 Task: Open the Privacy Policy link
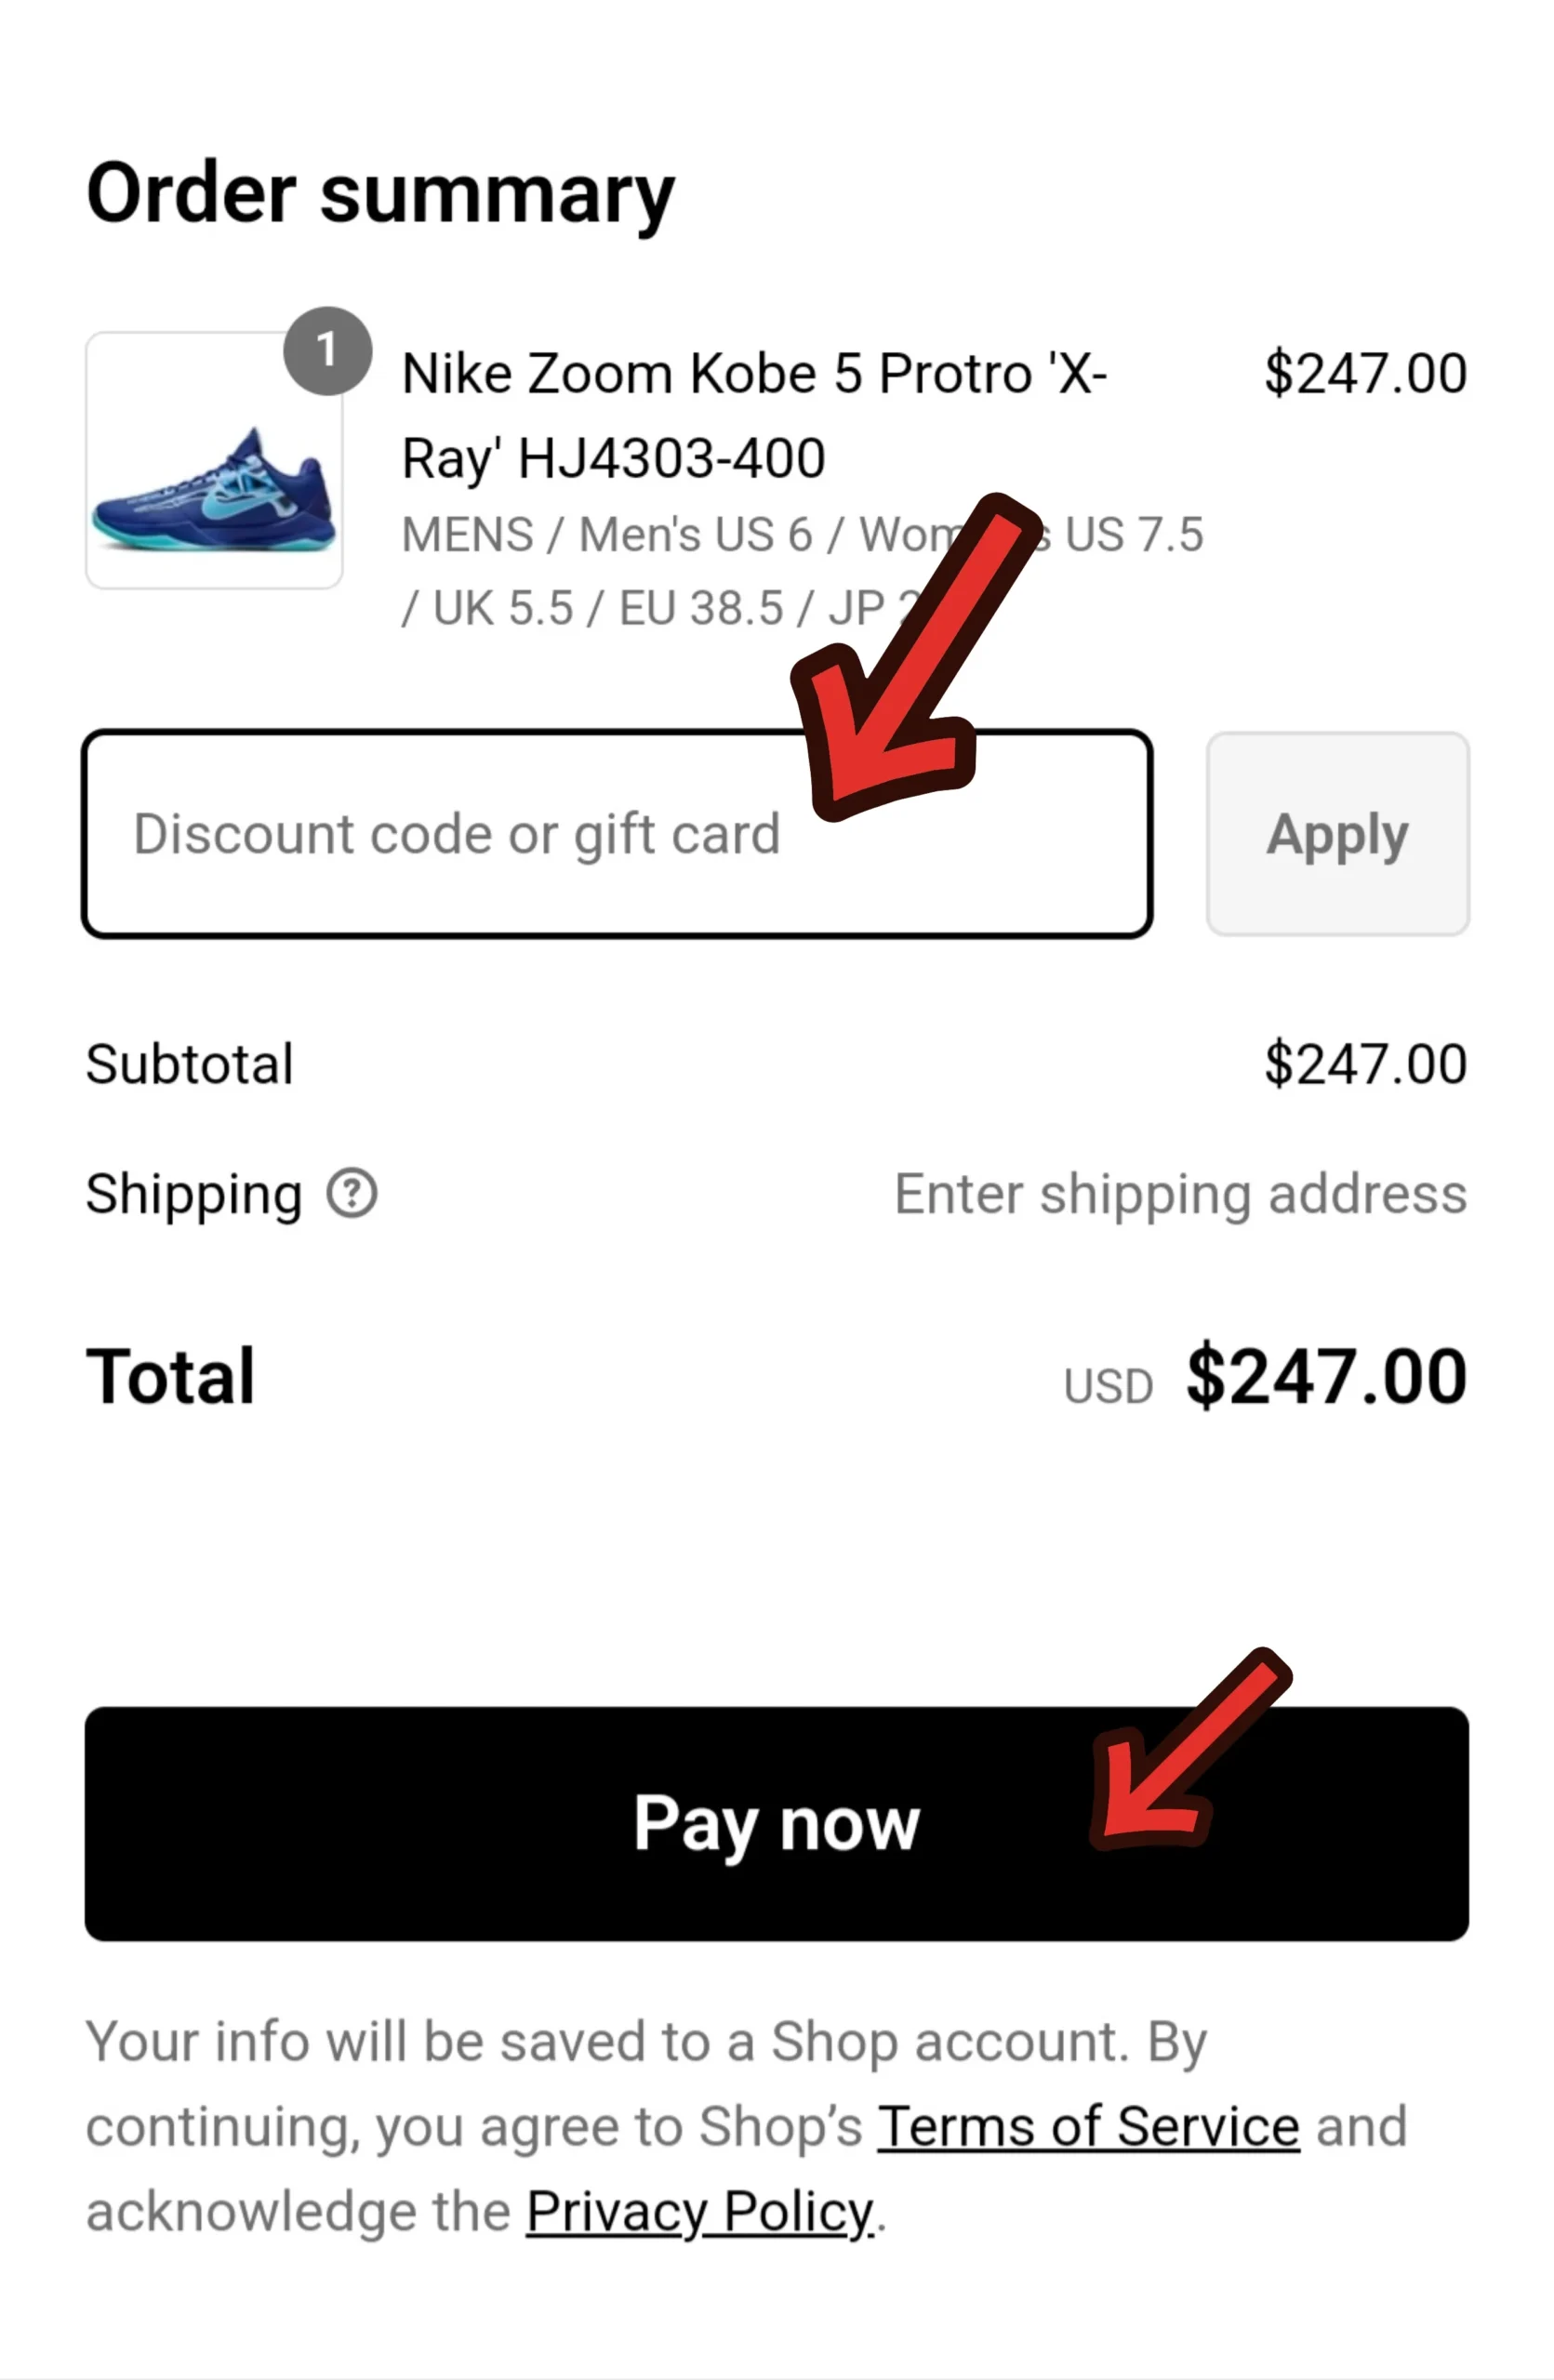click(x=699, y=2212)
